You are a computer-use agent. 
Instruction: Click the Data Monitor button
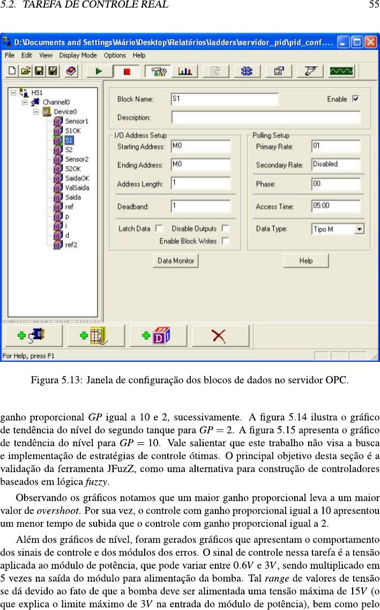(176, 261)
